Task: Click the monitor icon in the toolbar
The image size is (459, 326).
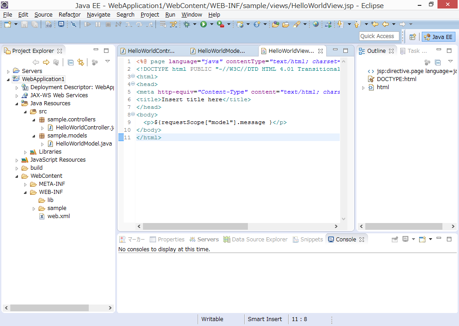Action: coord(61,24)
